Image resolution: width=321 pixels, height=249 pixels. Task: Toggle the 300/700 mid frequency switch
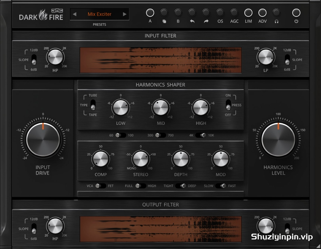pyautogui.click(x=160, y=135)
